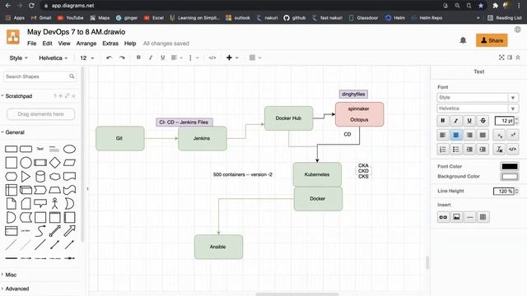Open the Helvetica font dropdown in toolbar
This screenshot has height=296, width=527.
click(53, 58)
